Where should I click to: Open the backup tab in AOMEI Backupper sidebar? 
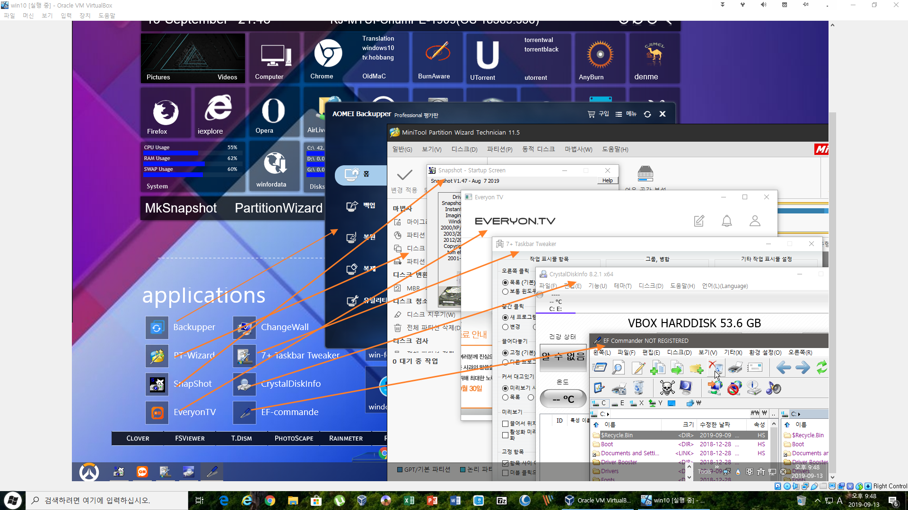[361, 206]
